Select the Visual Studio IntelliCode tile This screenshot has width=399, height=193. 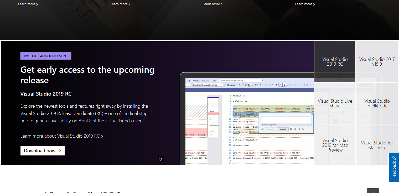point(377,103)
